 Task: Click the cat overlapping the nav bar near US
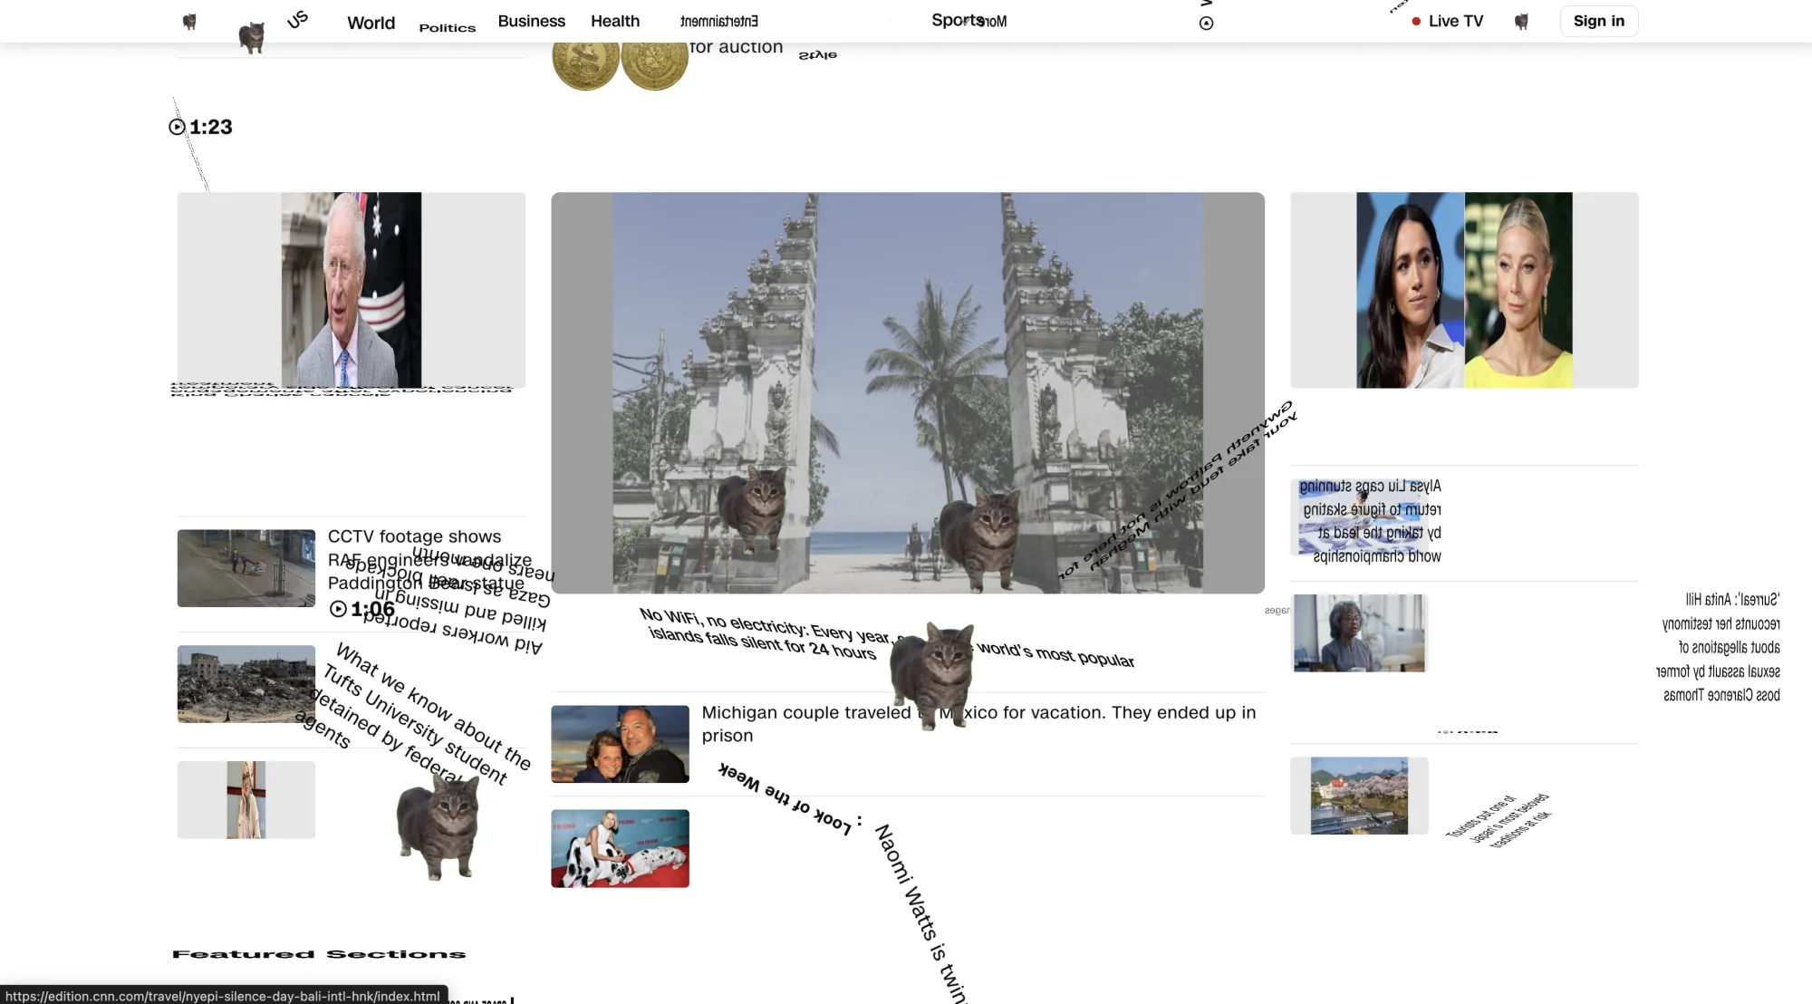tap(251, 38)
